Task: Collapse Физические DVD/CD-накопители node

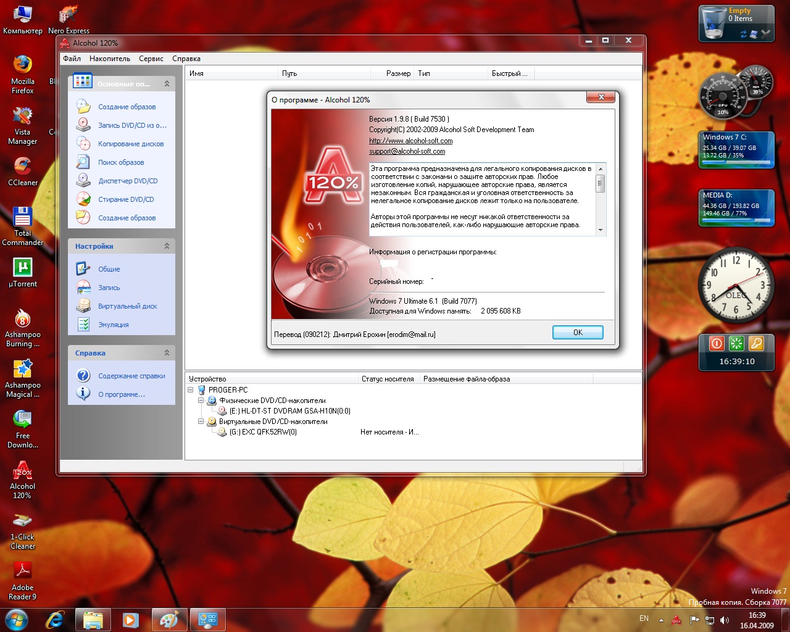Action: (201, 401)
